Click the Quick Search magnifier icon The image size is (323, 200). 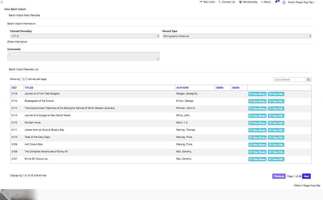click(x=309, y=80)
